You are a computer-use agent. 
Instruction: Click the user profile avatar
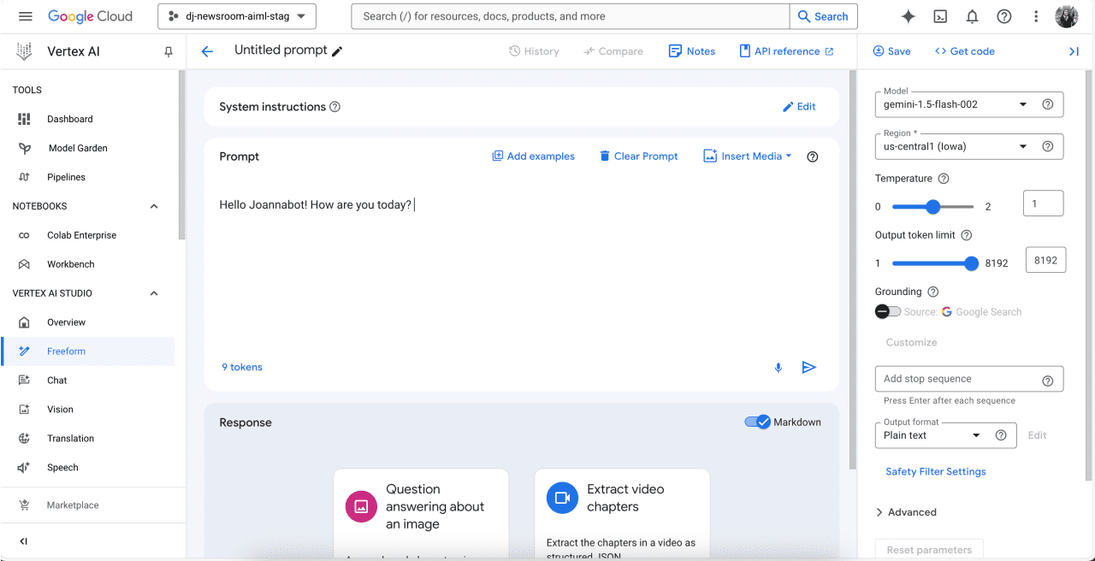(1067, 16)
